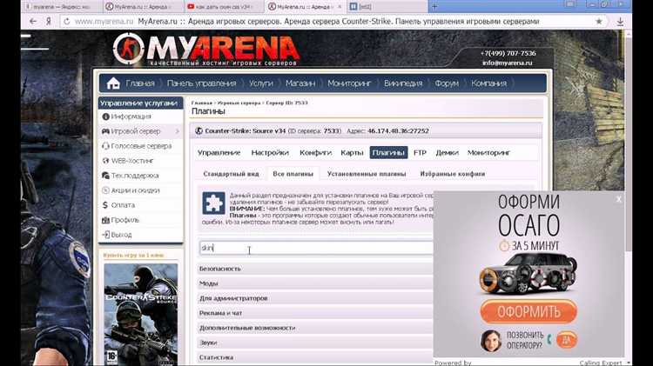
Task: Switch to the Управление server tab
Action: [x=219, y=153]
